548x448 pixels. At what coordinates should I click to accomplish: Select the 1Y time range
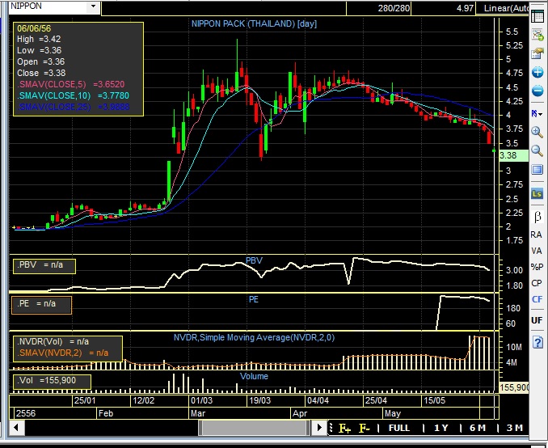point(441,428)
